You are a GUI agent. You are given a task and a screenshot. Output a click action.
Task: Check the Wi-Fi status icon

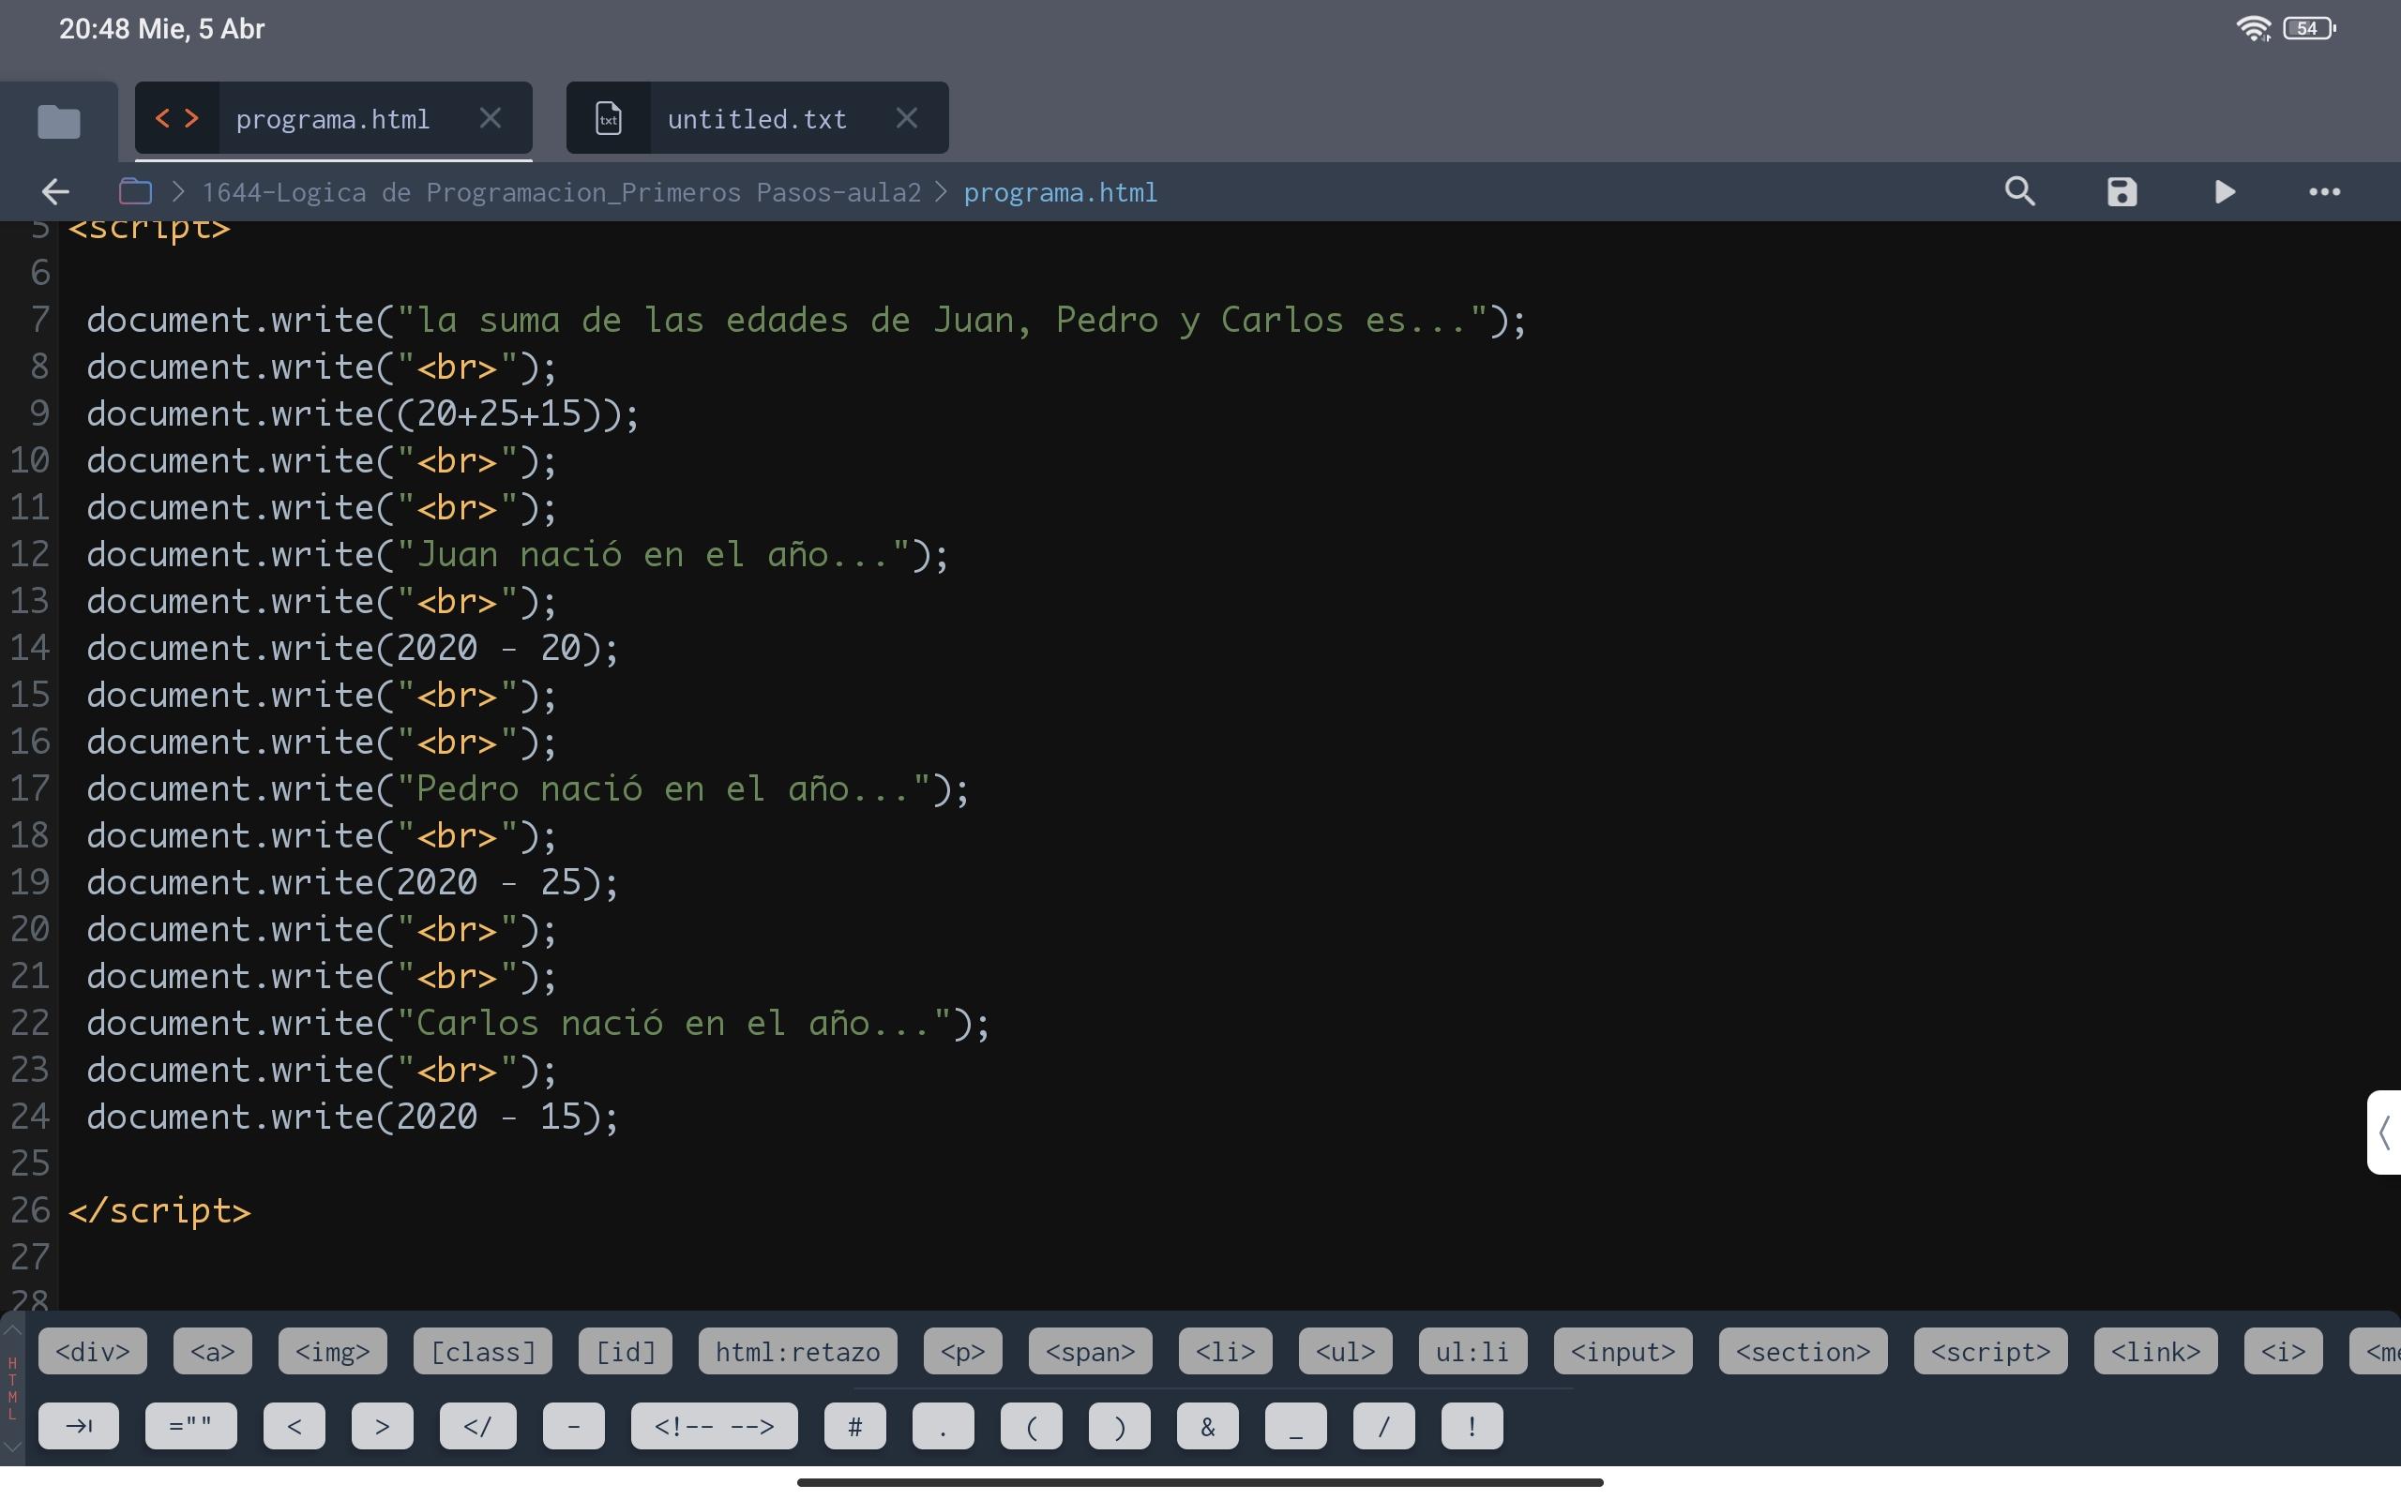(2253, 28)
